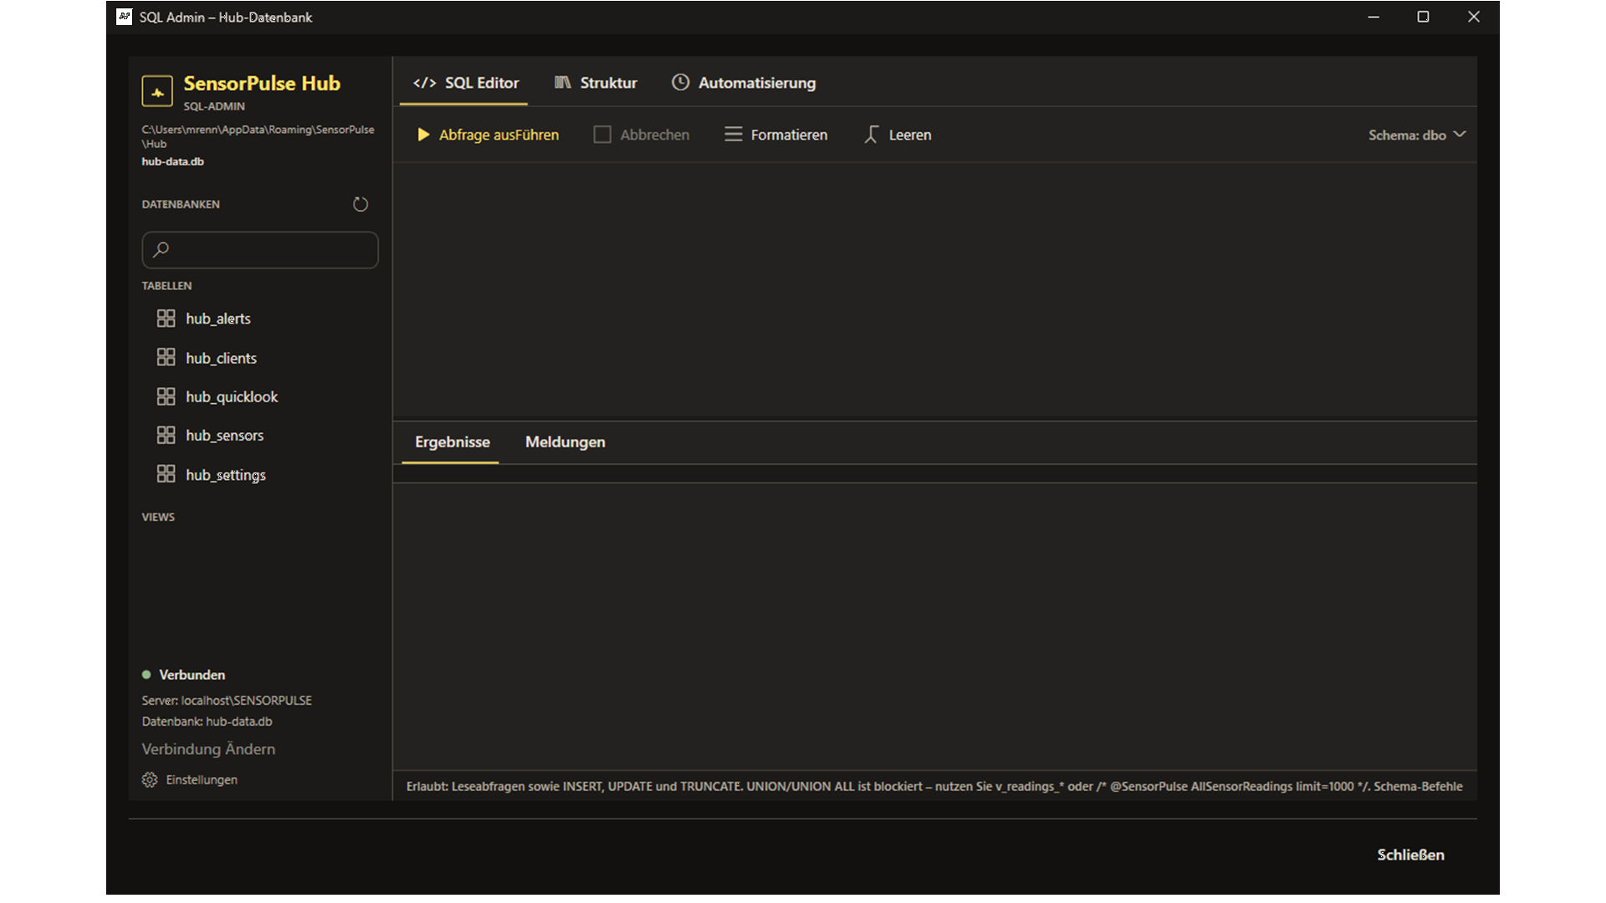Click the Einstellungen gear icon

150,779
